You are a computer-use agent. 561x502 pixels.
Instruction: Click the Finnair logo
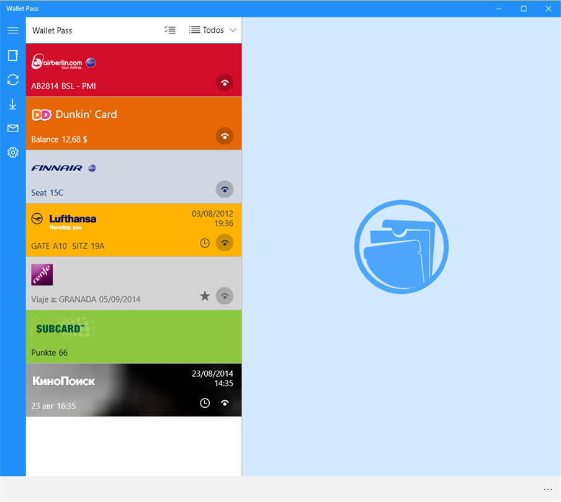click(x=57, y=168)
